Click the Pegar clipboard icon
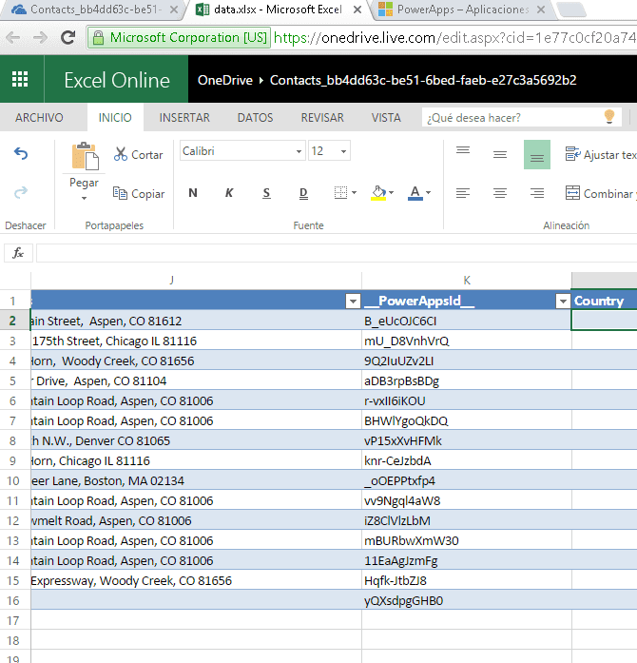Viewport: 637px width, 663px height. [85, 156]
